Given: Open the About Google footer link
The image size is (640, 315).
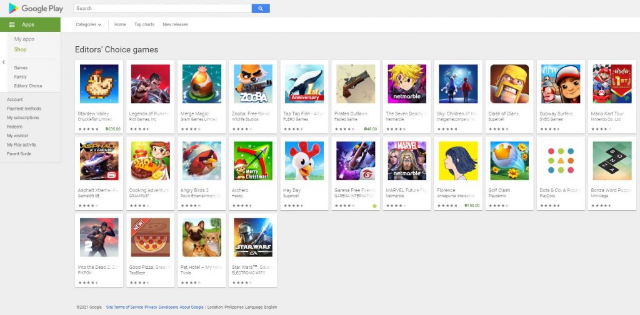Looking at the screenshot, I should click(191, 308).
